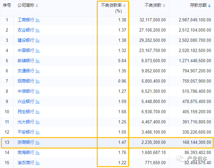The width and height of the screenshot is (214, 168).
Task: Select 邮储银行 rate value 0.84
Action: (122, 61)
